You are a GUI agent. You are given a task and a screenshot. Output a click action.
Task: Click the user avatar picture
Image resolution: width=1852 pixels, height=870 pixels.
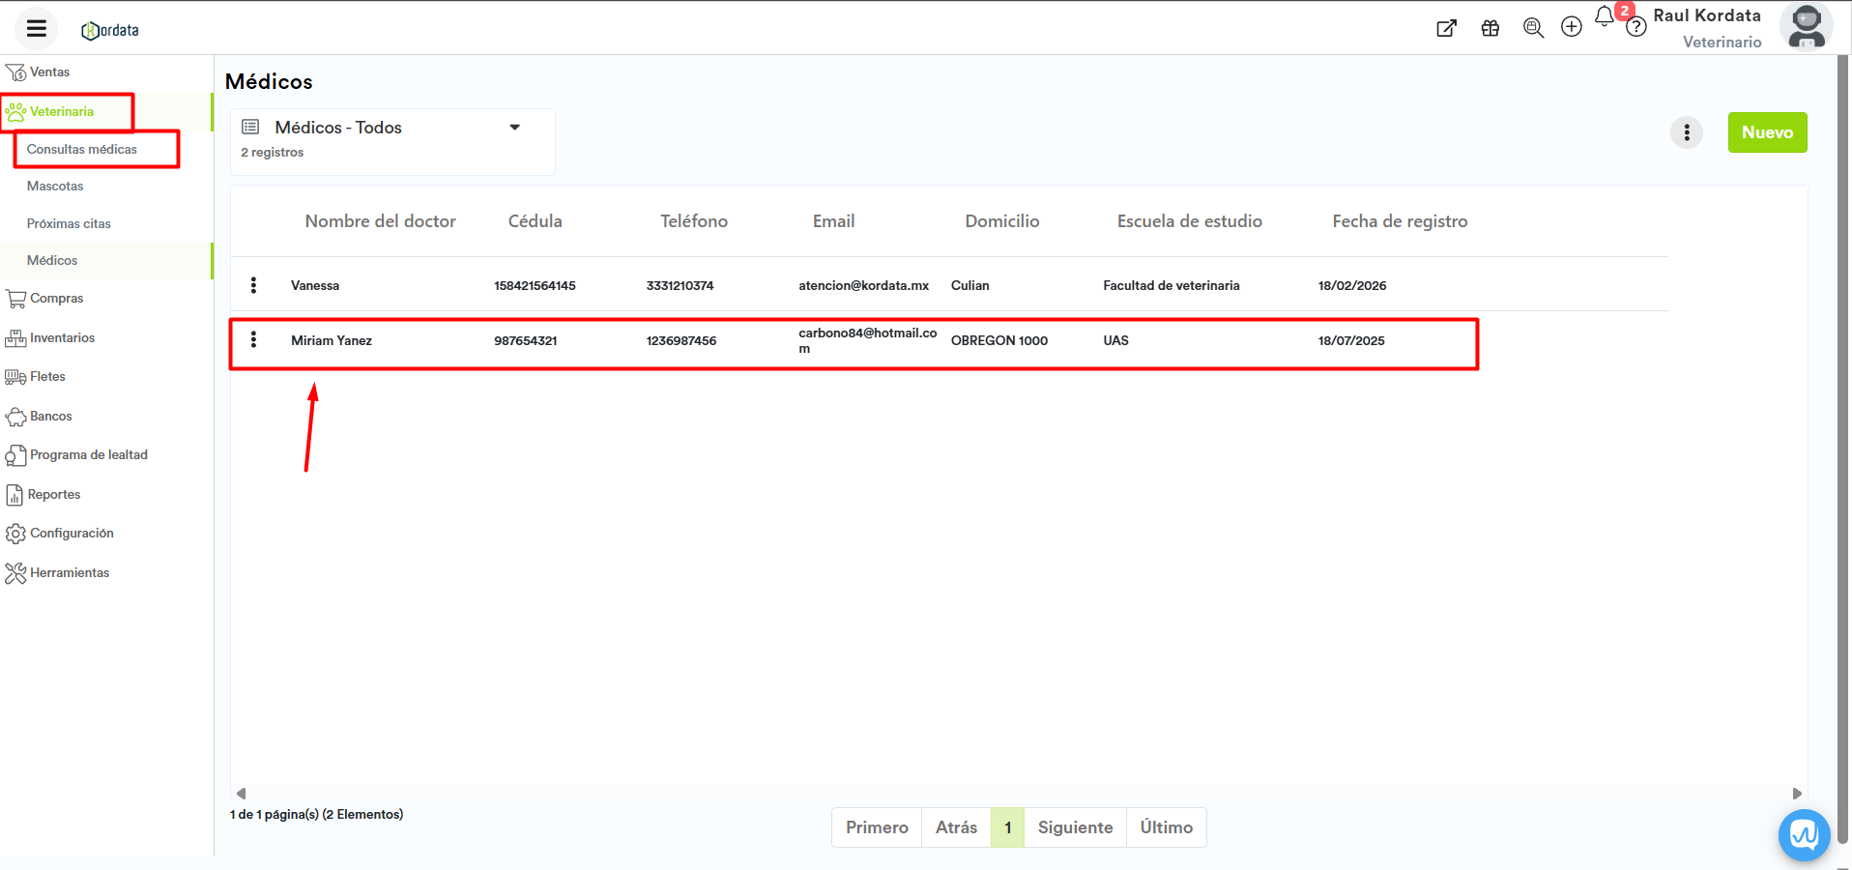pyautogui.click(x=1806, y=27)
